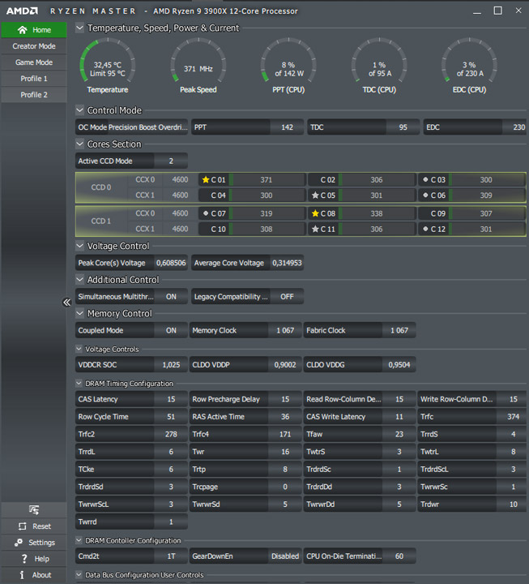Click the icon above Reset in sidebar

pyautogui.click(x=34, y=509)
